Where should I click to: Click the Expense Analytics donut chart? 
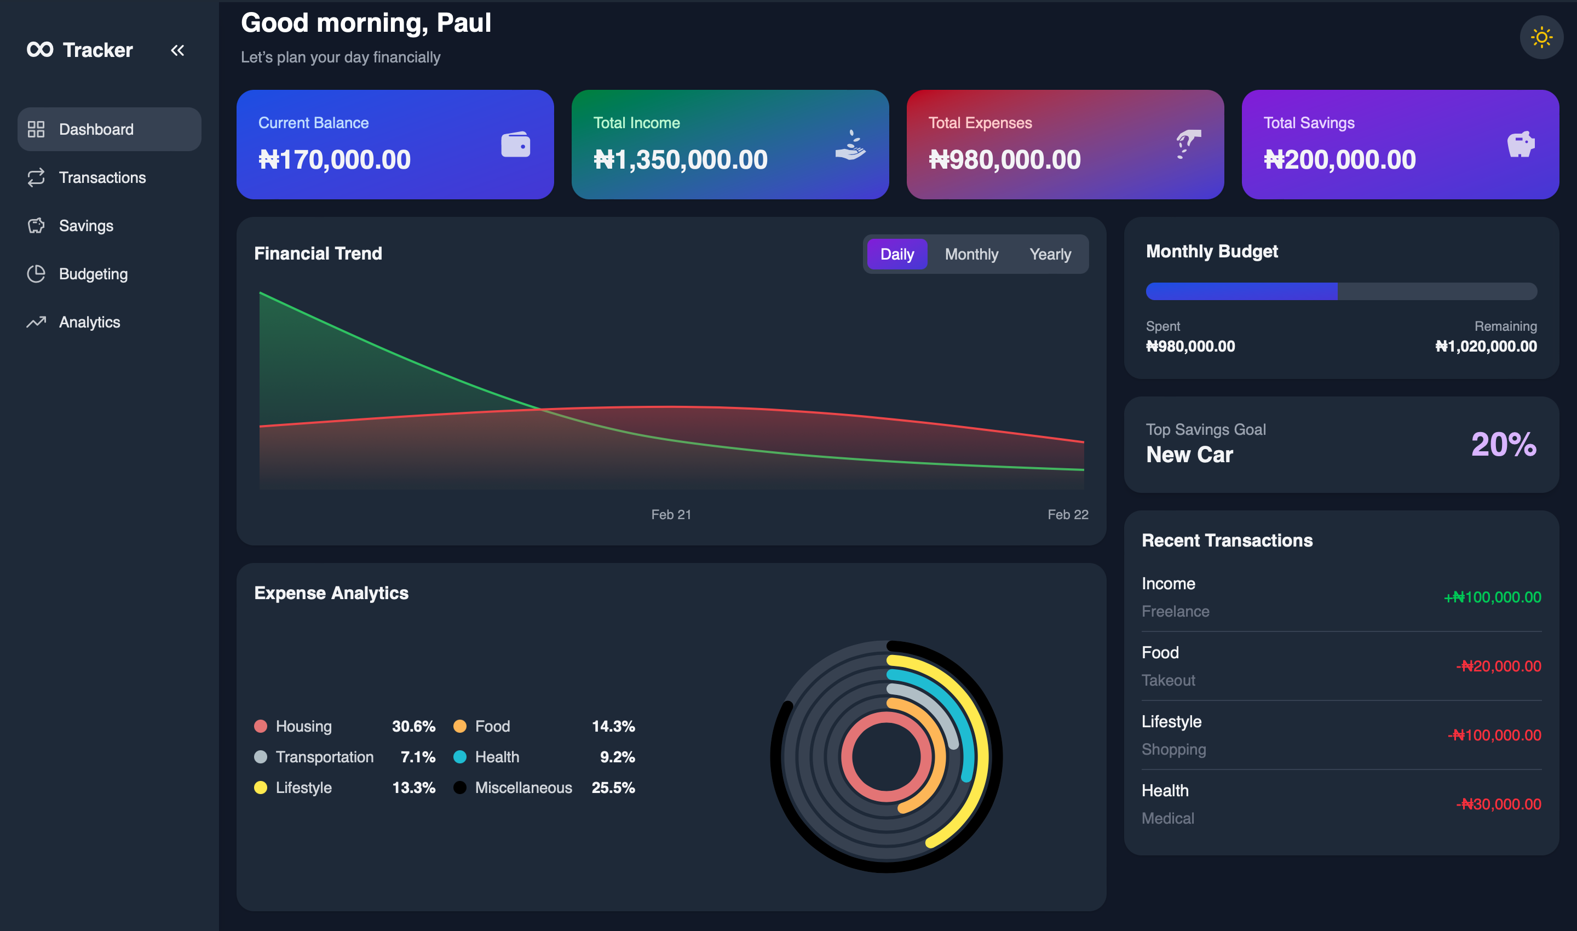pos(886,757)
